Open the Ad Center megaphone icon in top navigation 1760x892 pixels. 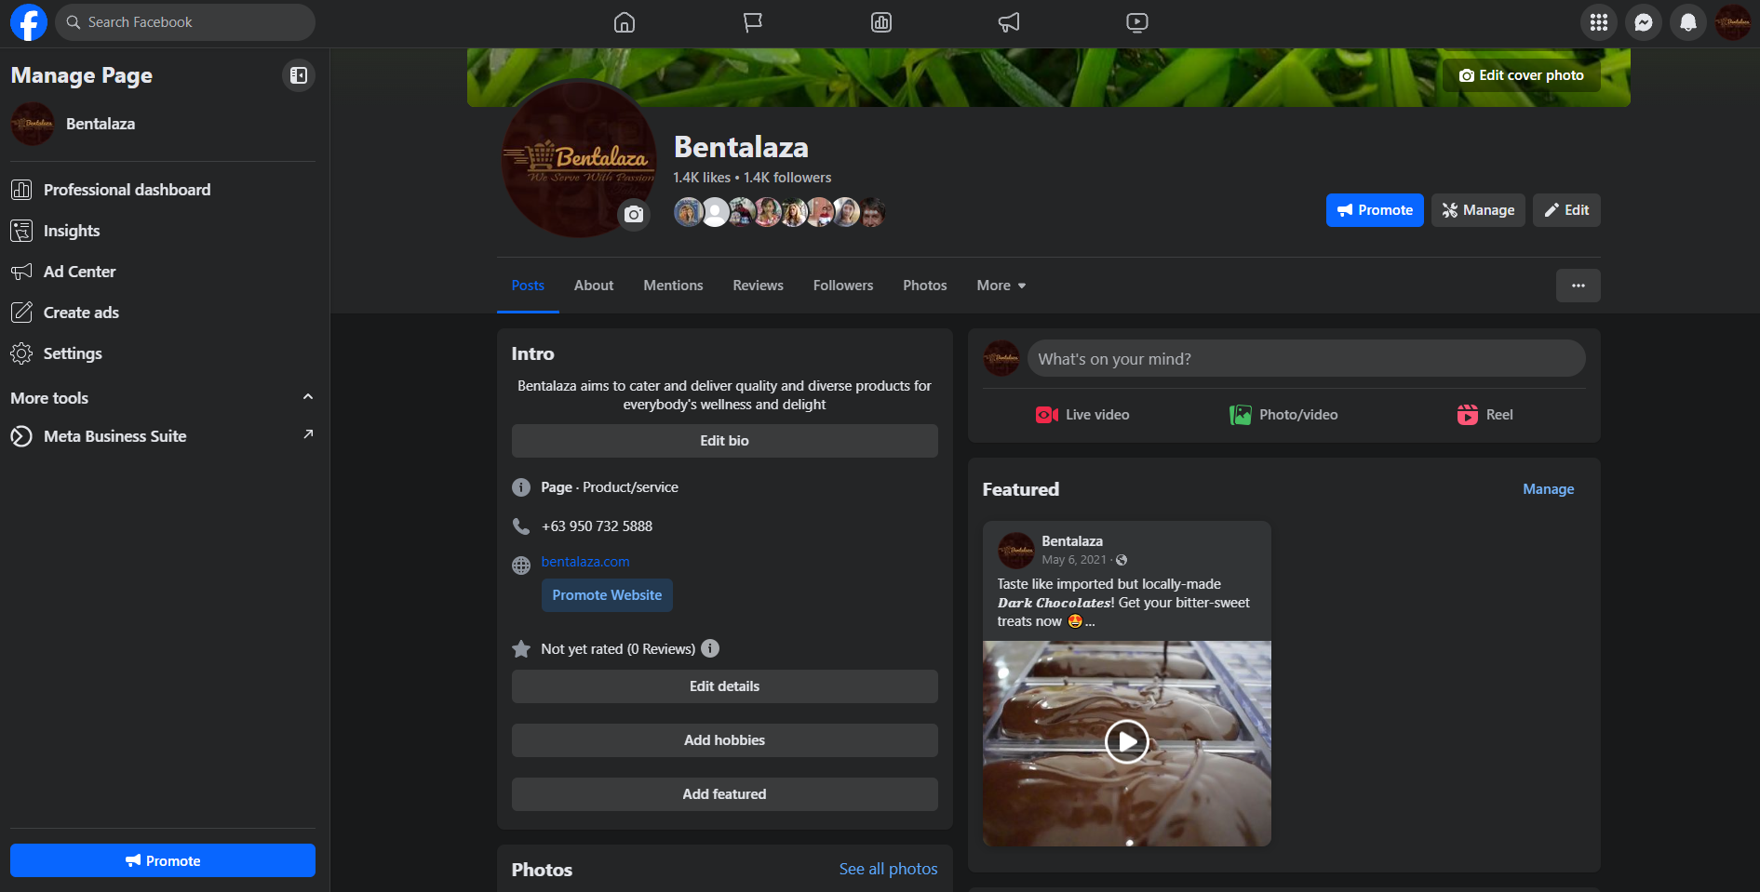click(1009, 22)
